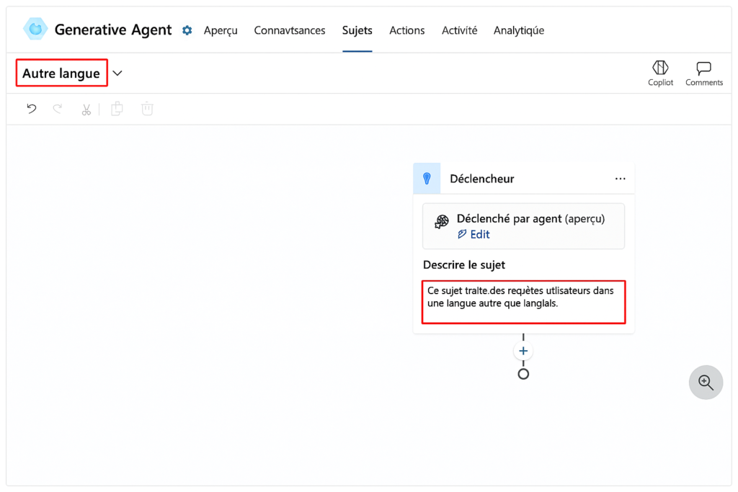Click the Edit link in trigger

coord(474,234)
